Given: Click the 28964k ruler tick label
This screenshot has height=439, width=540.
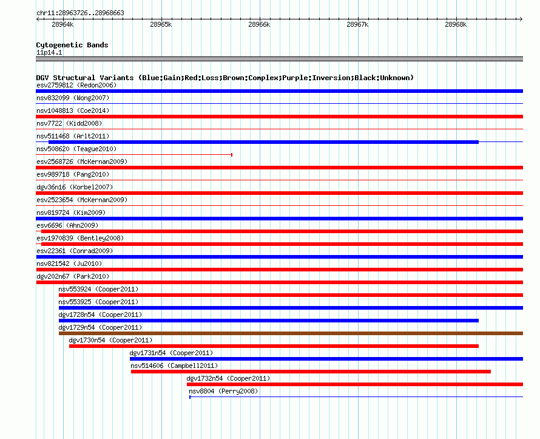Looking at the screenshot, I should (62, 24).
